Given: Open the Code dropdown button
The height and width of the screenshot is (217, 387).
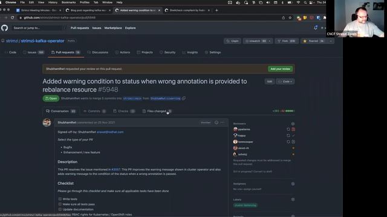Looking at the screenshot, I should (x=285, y=81).
